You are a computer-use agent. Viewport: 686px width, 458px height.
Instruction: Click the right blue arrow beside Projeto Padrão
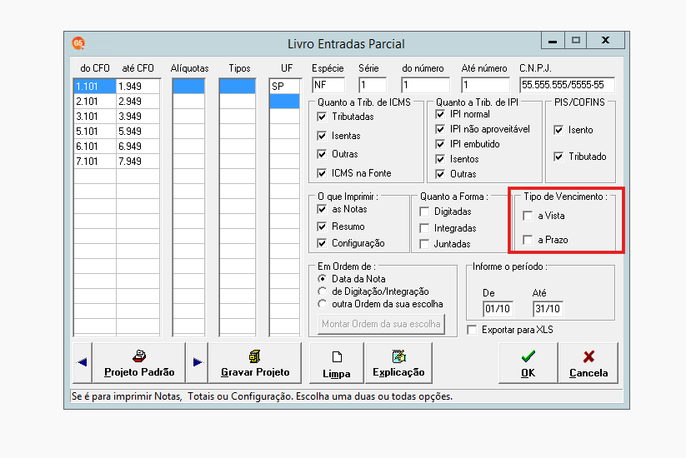[198, 362]
